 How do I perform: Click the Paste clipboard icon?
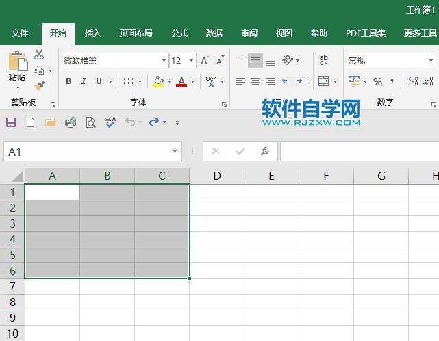point(18,61)
